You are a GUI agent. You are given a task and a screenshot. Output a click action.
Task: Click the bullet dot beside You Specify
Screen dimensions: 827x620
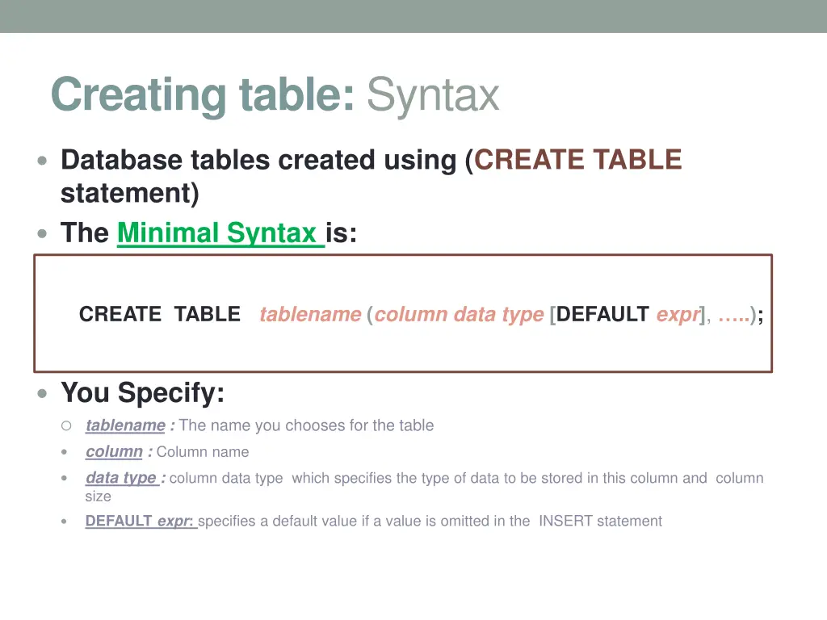42,394
